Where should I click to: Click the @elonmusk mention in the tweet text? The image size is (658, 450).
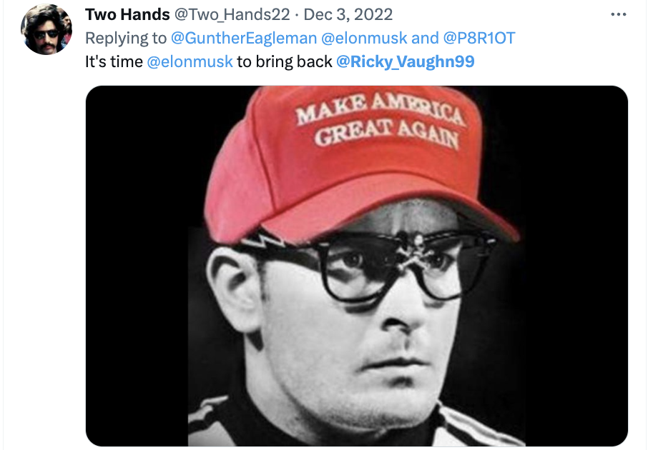190,61
